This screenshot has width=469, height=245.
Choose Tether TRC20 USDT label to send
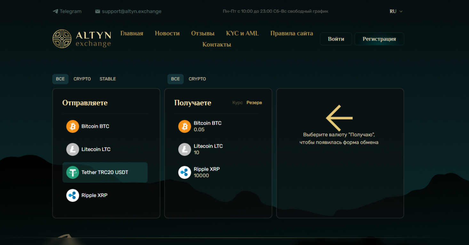pos(105,172)
